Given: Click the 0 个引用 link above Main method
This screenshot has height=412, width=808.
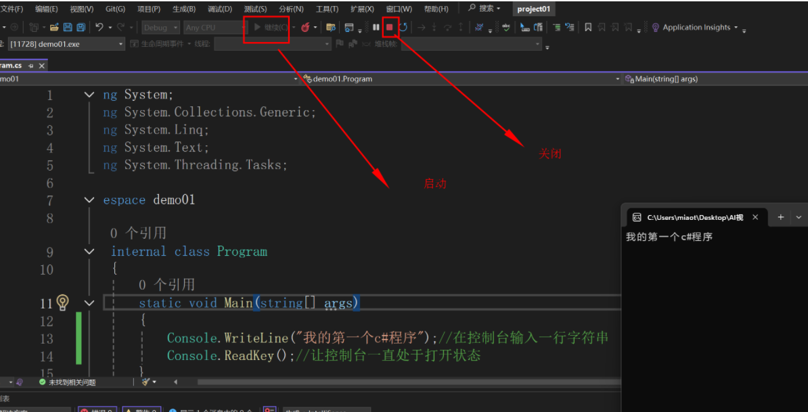Looking at the screenshot, I should tap(166, 284).
